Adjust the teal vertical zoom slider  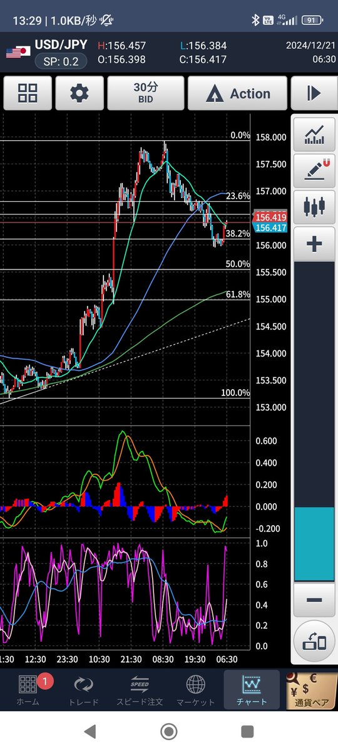(x=314, y=543)
